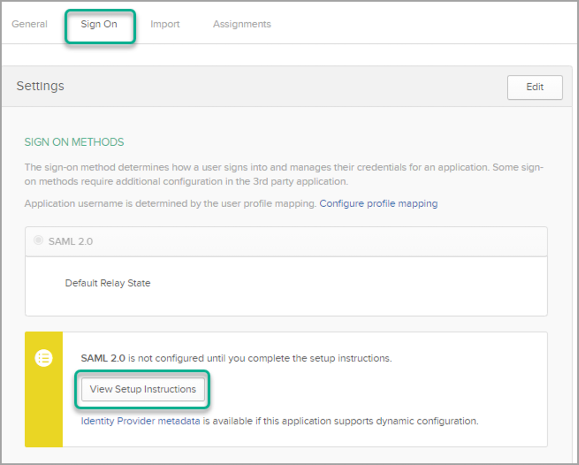Image resolution: width=579 pixels, height=465 pixels.
Task: Open the Configure profile mapping link
Action: pos(378,204)
